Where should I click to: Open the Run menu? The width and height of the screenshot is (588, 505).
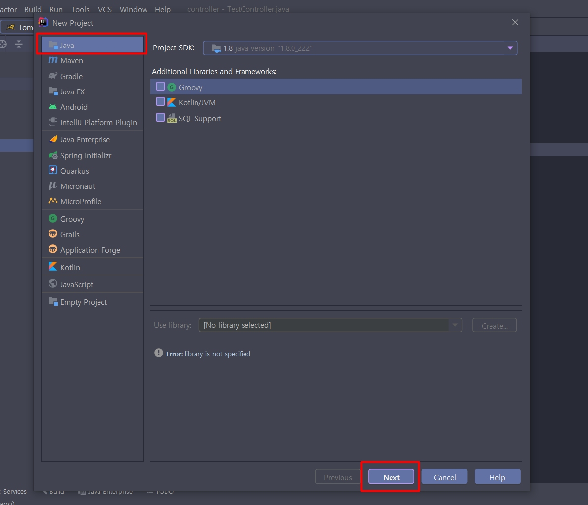(56, 9)
